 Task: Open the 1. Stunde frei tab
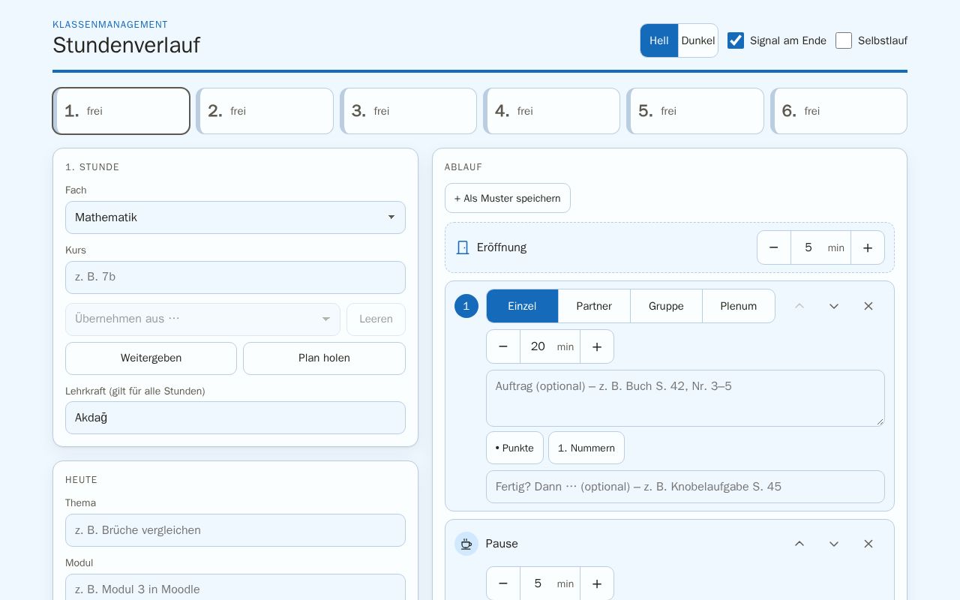pyautogui.click(x=121, y=111)
